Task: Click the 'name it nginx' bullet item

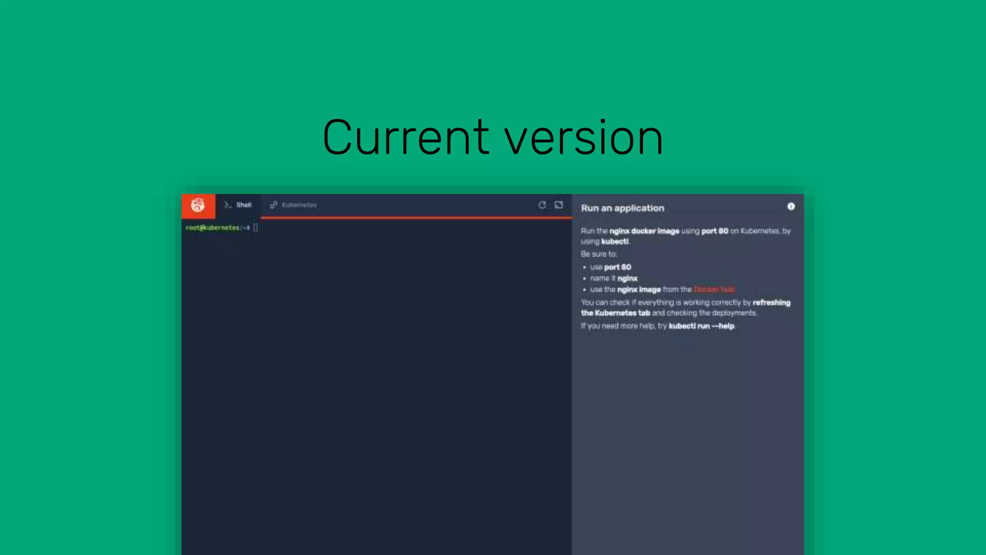Action: [x=614, y=278]
